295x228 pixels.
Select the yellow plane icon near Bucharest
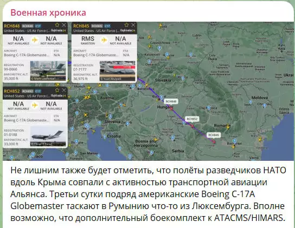(x=234, y=146)
